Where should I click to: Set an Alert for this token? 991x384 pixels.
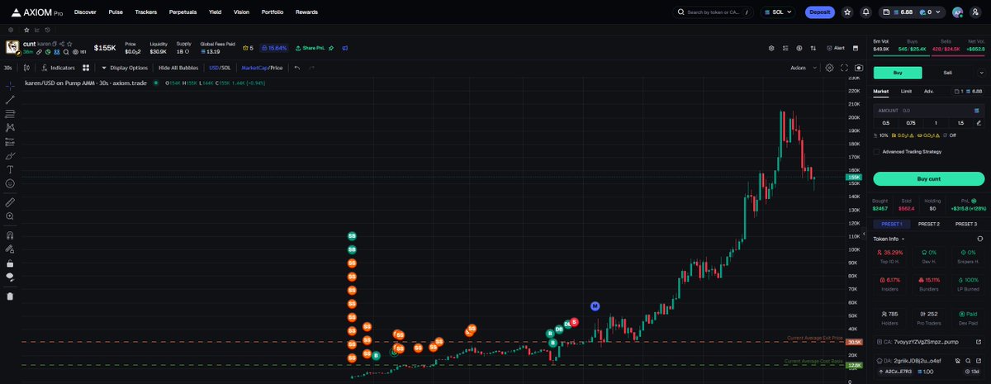pyautogui.click(x=834, y=48)
